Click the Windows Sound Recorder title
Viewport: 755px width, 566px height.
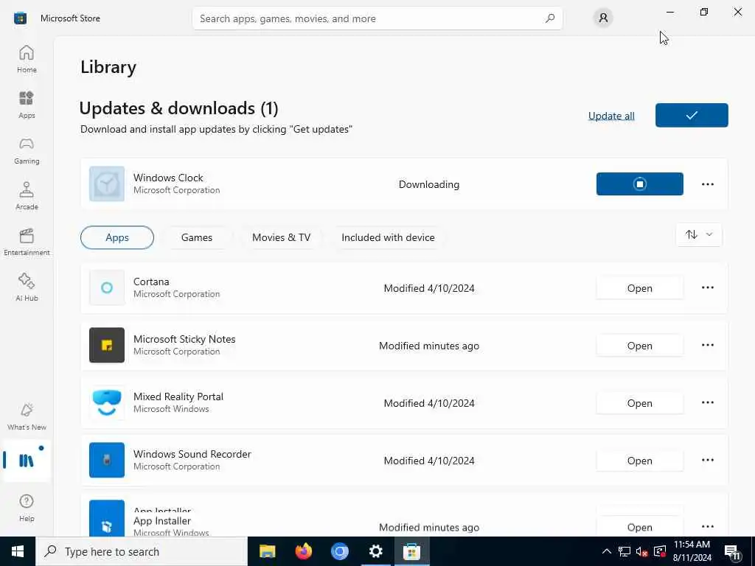click(192, 454)
